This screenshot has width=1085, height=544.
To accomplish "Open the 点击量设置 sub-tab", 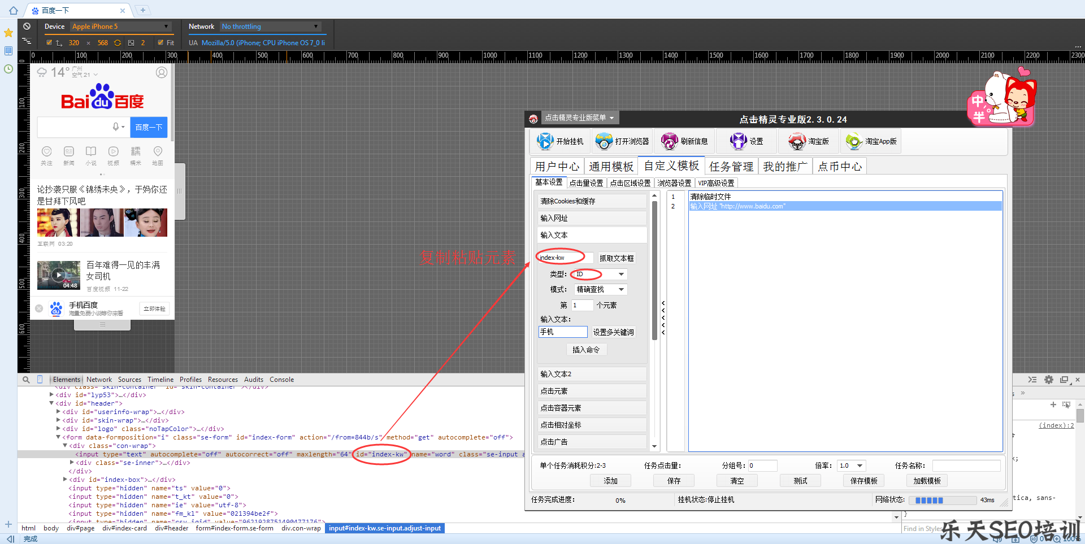I will click(x=586, y=183).
